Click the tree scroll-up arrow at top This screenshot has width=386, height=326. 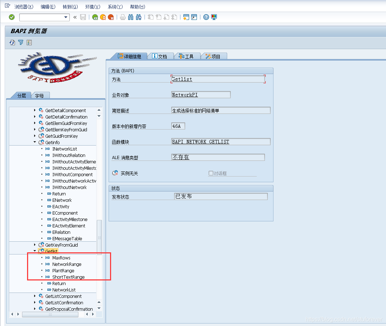click(99, 110)
